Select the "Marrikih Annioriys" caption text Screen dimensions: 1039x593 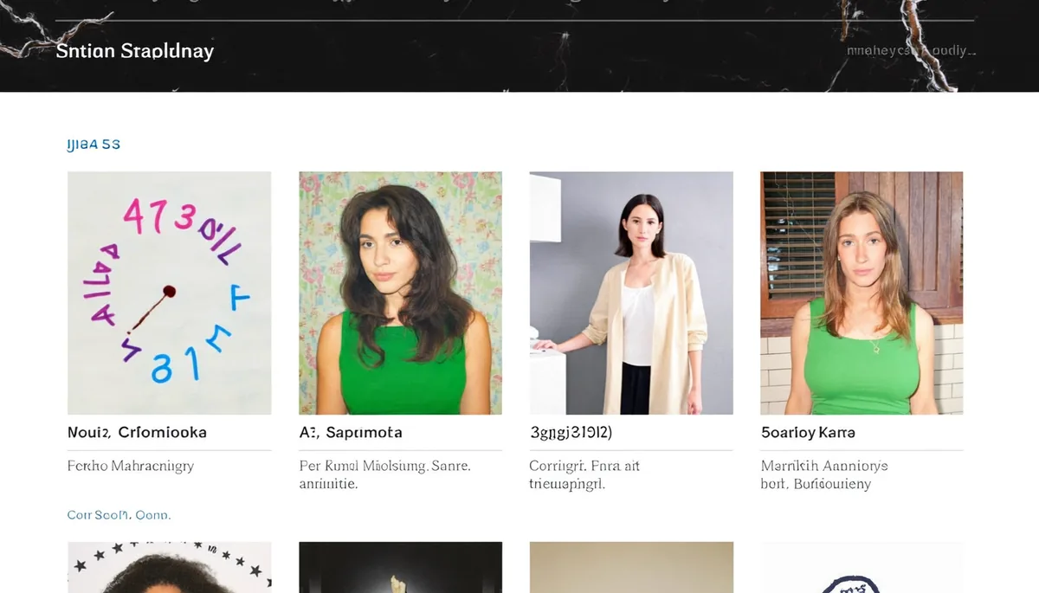click(x=824, y=466)
